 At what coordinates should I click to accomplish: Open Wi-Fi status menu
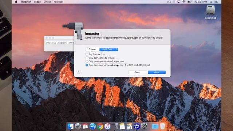click(184, 2)
